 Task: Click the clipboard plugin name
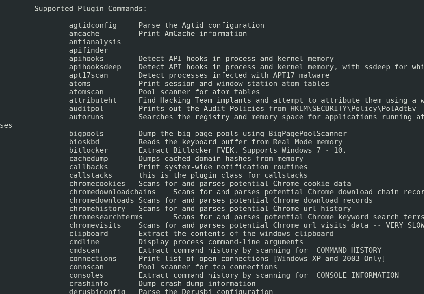pos(88,234)
